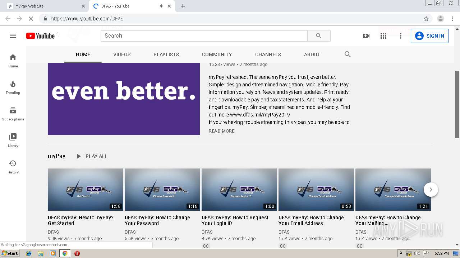The image size is (460, 258).
Task: View site information via the padlock
Action: 45,19
